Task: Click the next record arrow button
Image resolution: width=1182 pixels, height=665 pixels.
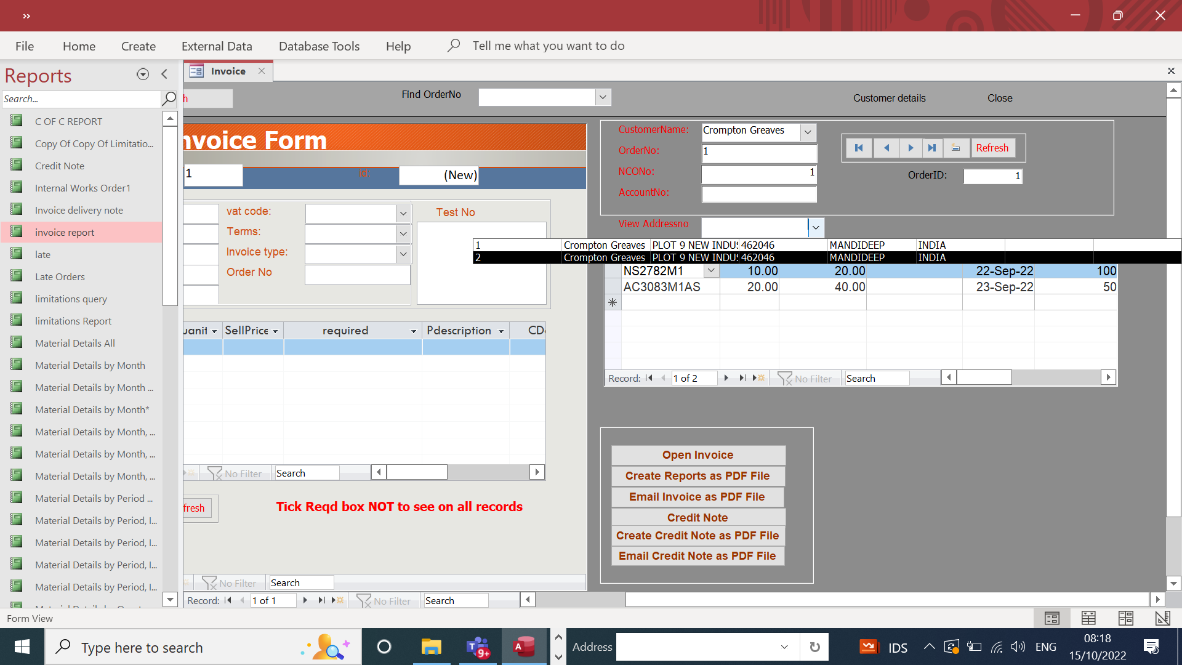Action: 911,148
